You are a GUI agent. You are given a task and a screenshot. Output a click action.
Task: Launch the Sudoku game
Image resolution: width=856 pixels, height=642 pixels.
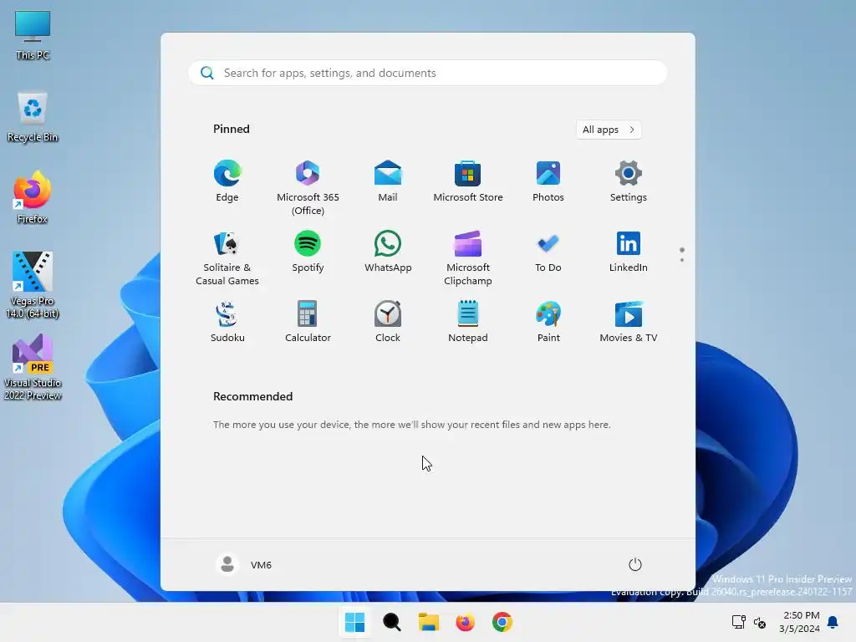[227, 323]
